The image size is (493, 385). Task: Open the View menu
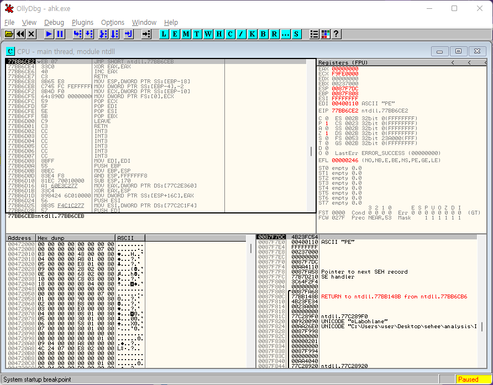(x=29, y=23)
